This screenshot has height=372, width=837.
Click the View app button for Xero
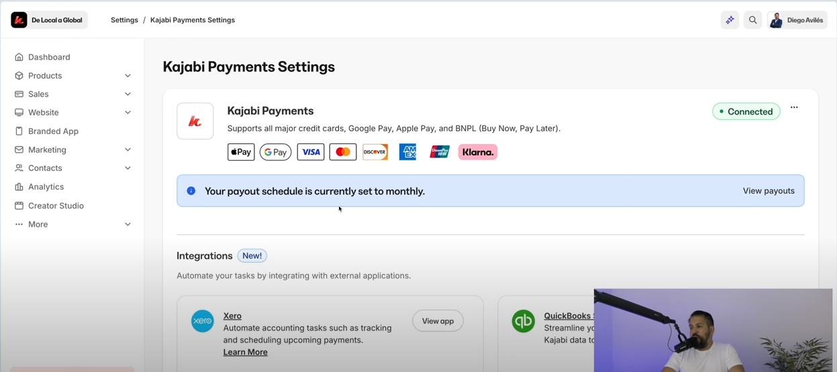pyautogui.click(x=438, y=321)
